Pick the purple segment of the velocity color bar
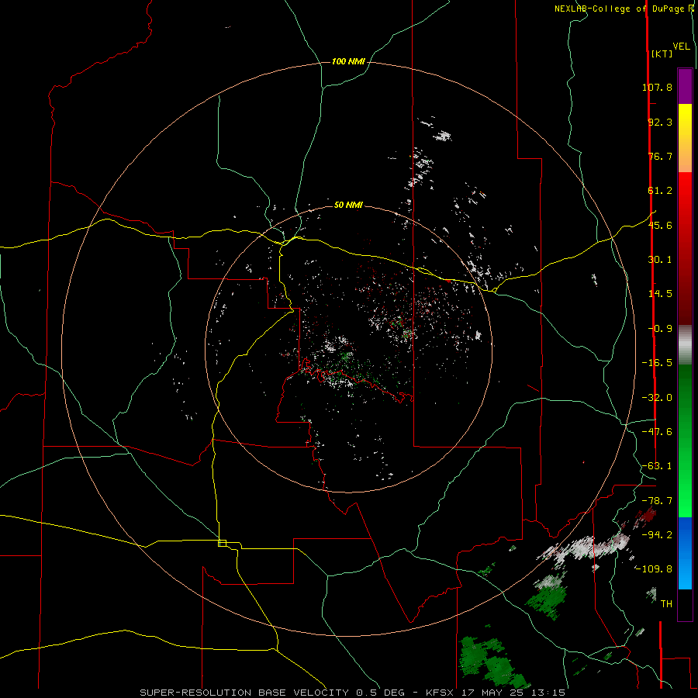Image resolution: width=698 pixels, height=698 pixels. pyautogui.click(x=685, y=86)
